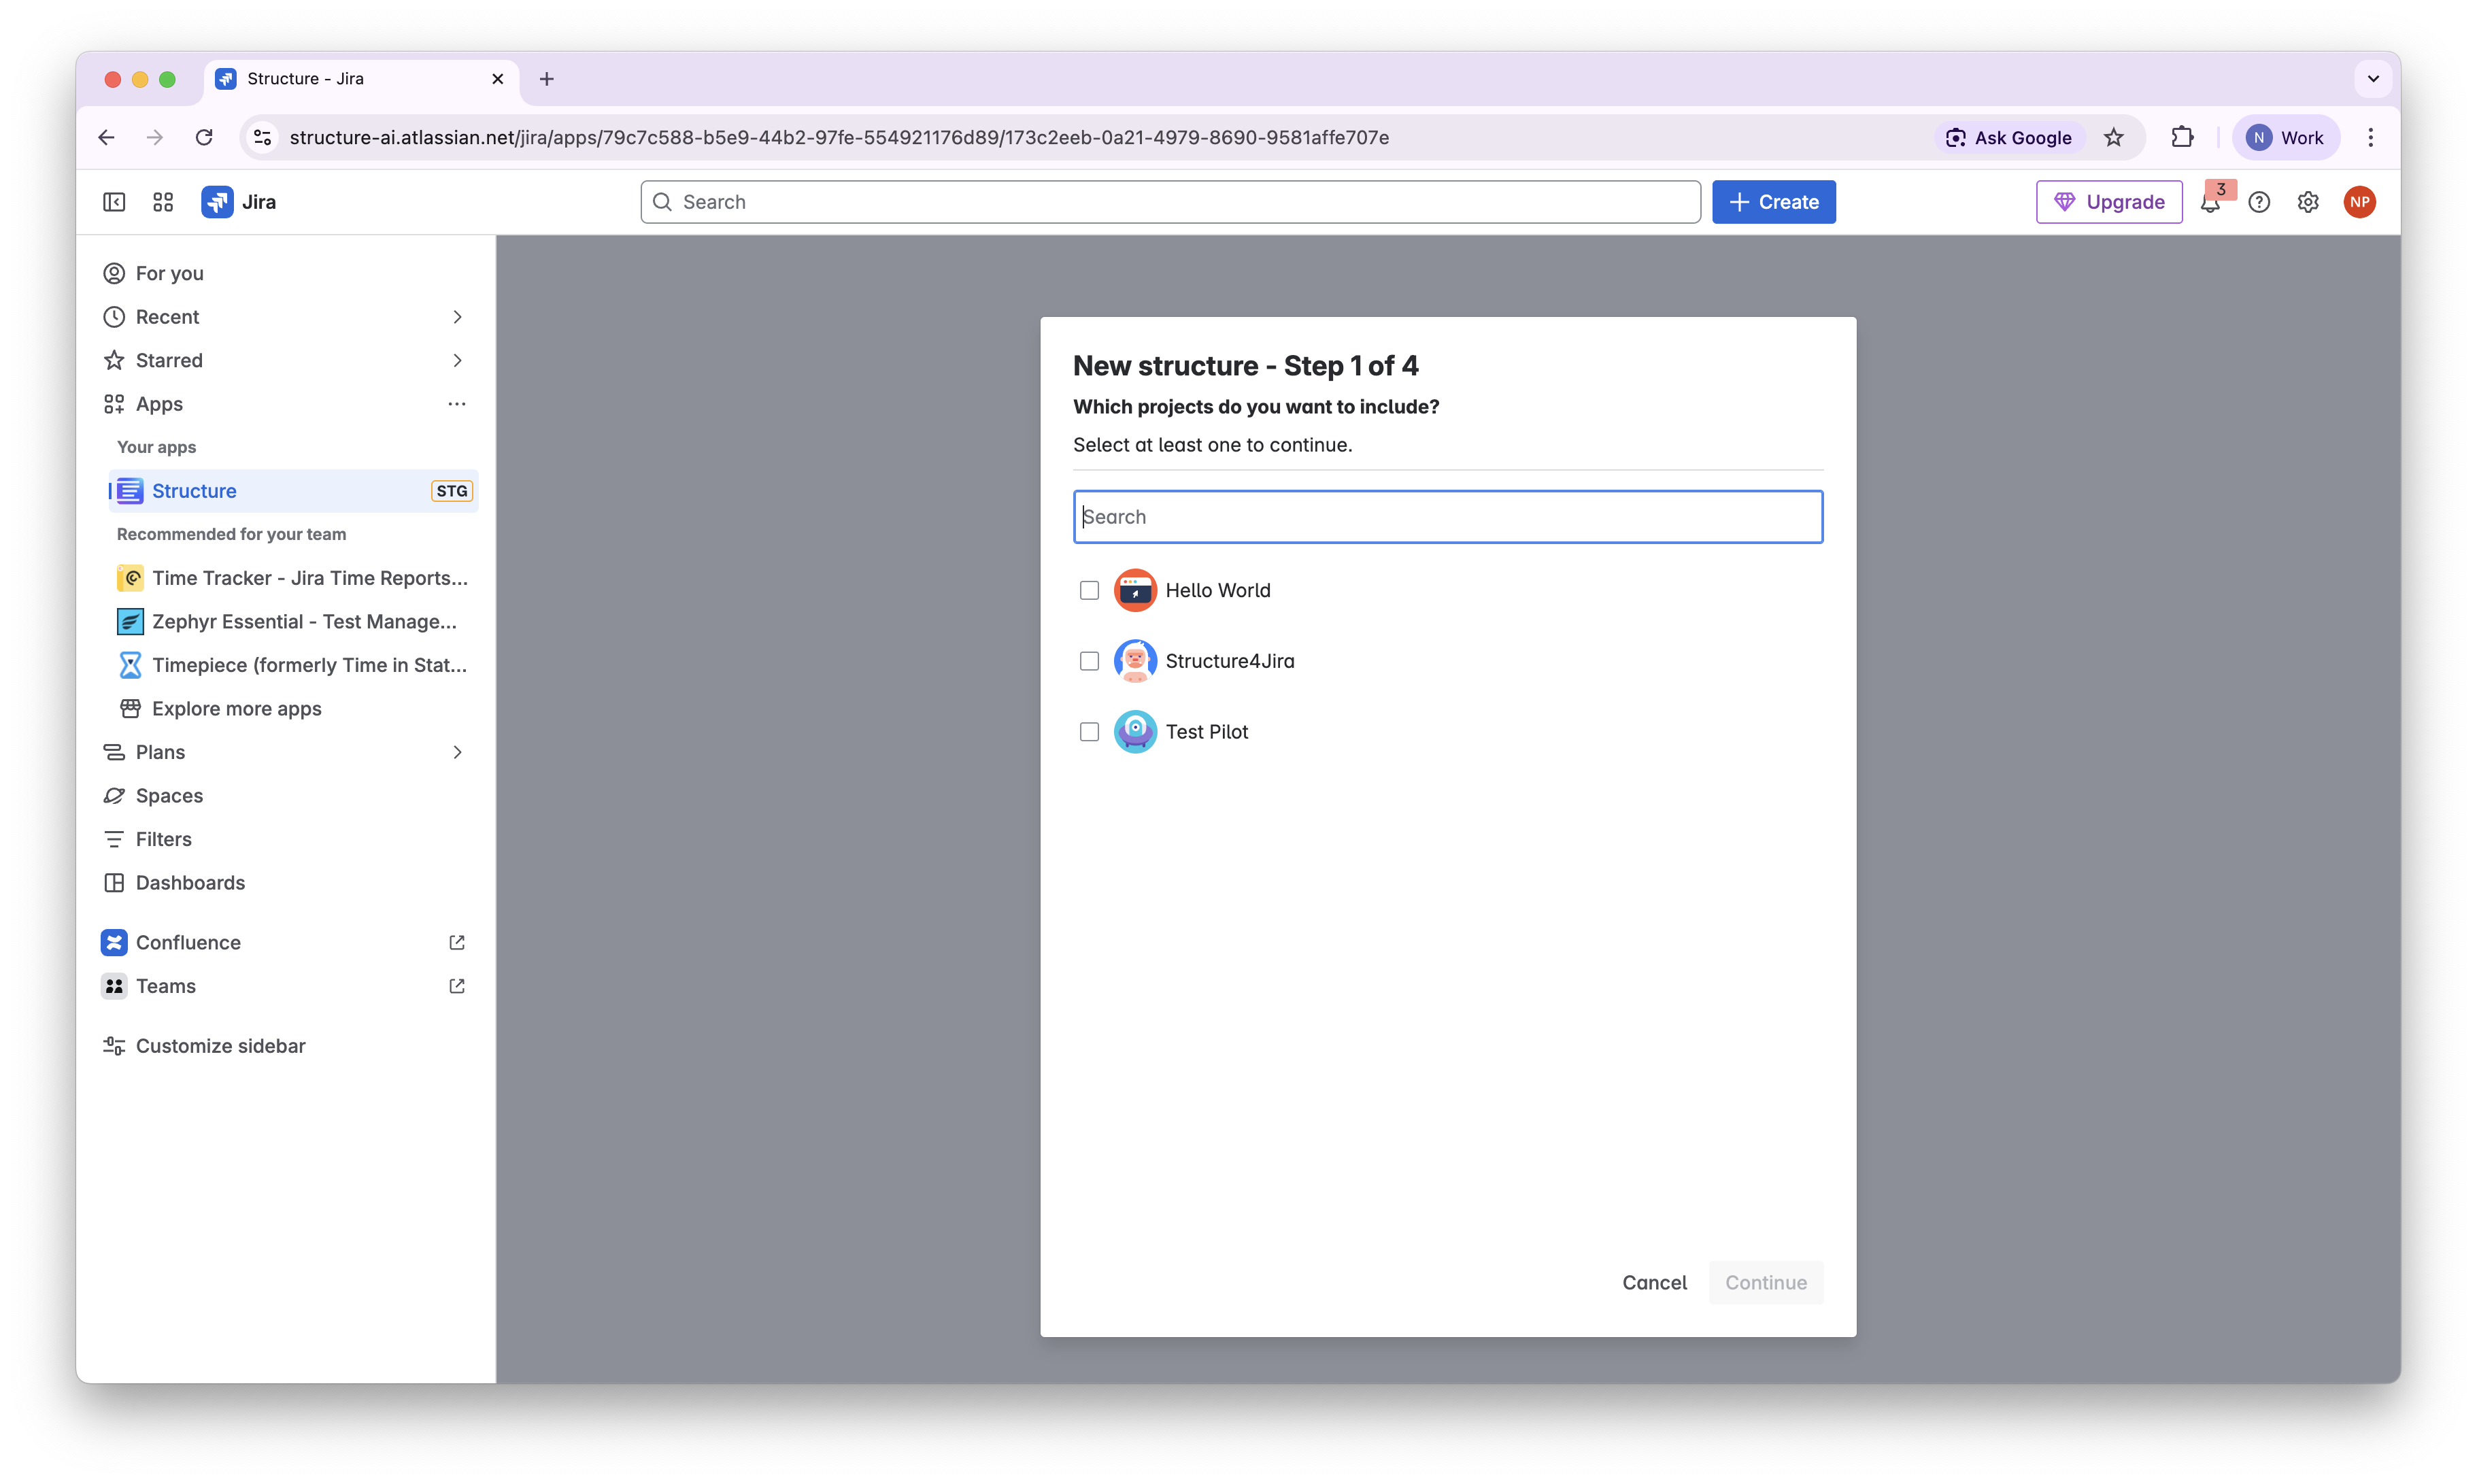This screenshot has height=1484, width=2477.
Task: Expand the Plans sidebar section
Action: (x=457, y=752)
